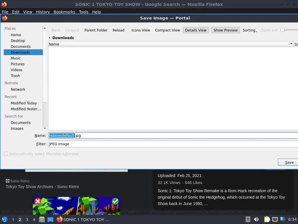Click the Sonic game thumbnail image
The image size is (298, 224).
77,205
